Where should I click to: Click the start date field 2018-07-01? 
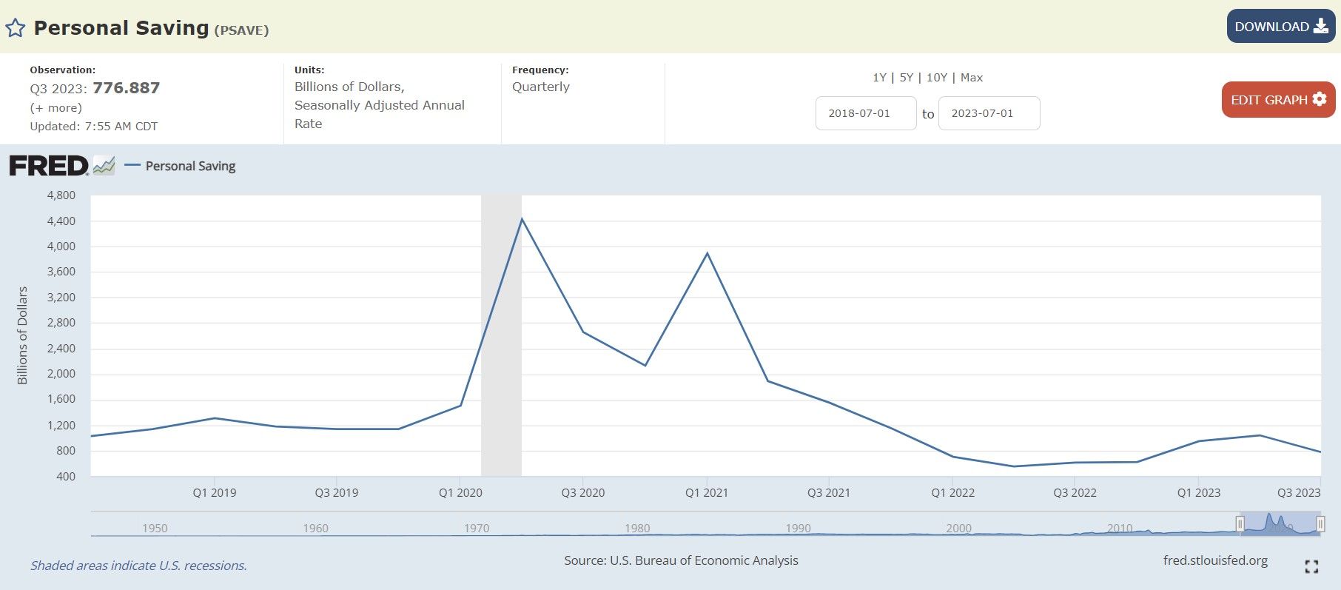866,113
